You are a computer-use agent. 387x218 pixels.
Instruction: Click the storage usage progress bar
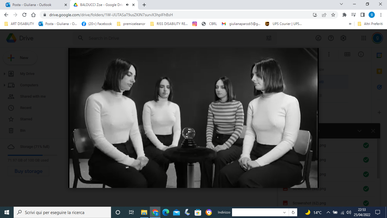click(32, 155)
